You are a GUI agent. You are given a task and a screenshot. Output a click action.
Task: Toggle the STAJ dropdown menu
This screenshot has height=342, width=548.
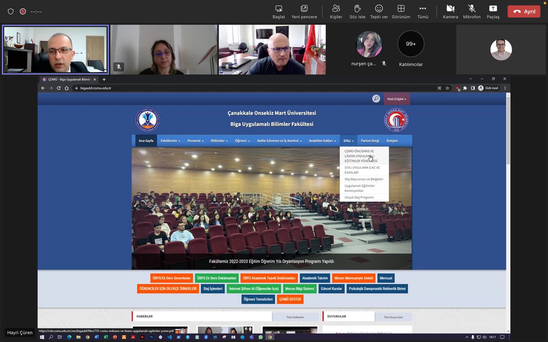(348, 141)
